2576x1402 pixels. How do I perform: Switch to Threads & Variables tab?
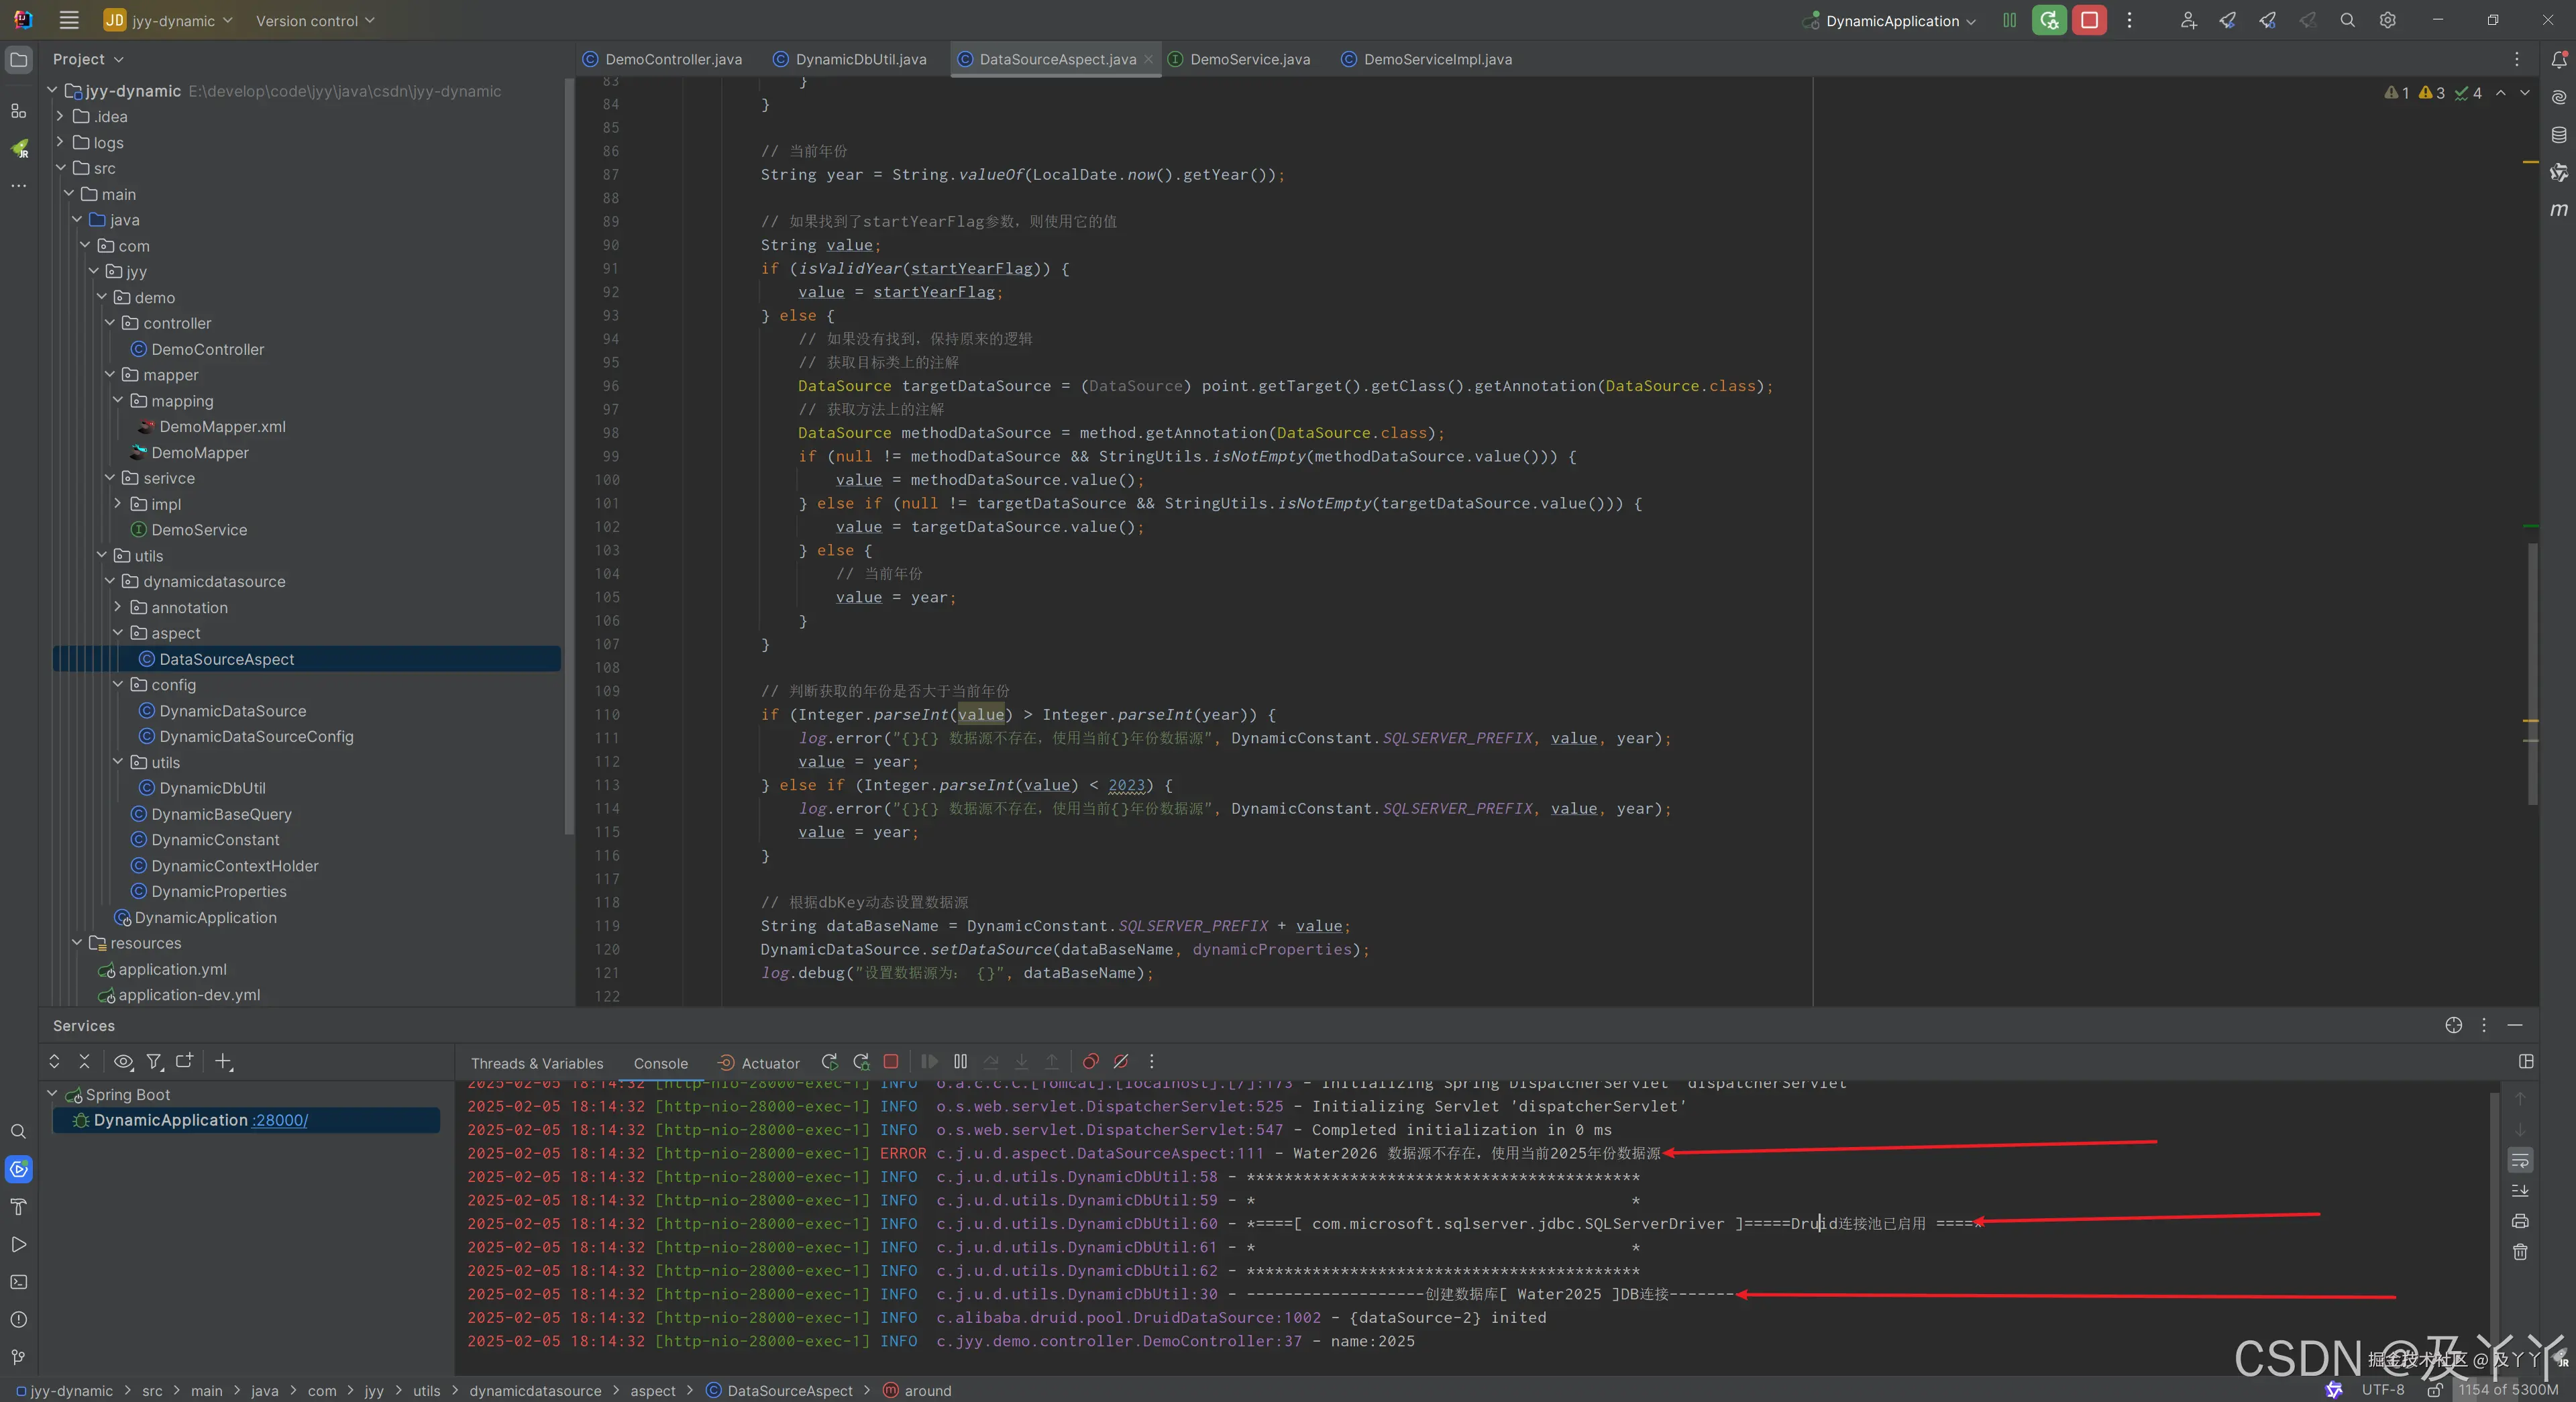pyautogui.click(x=537, y=1063)
